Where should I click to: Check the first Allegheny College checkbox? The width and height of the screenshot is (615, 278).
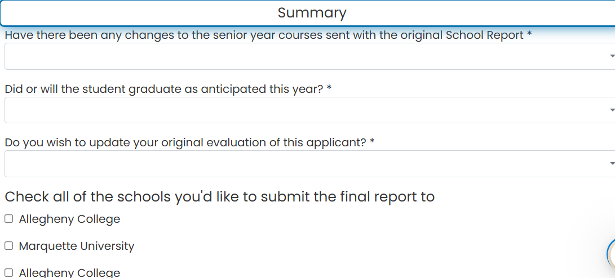(x=8, y=219)
